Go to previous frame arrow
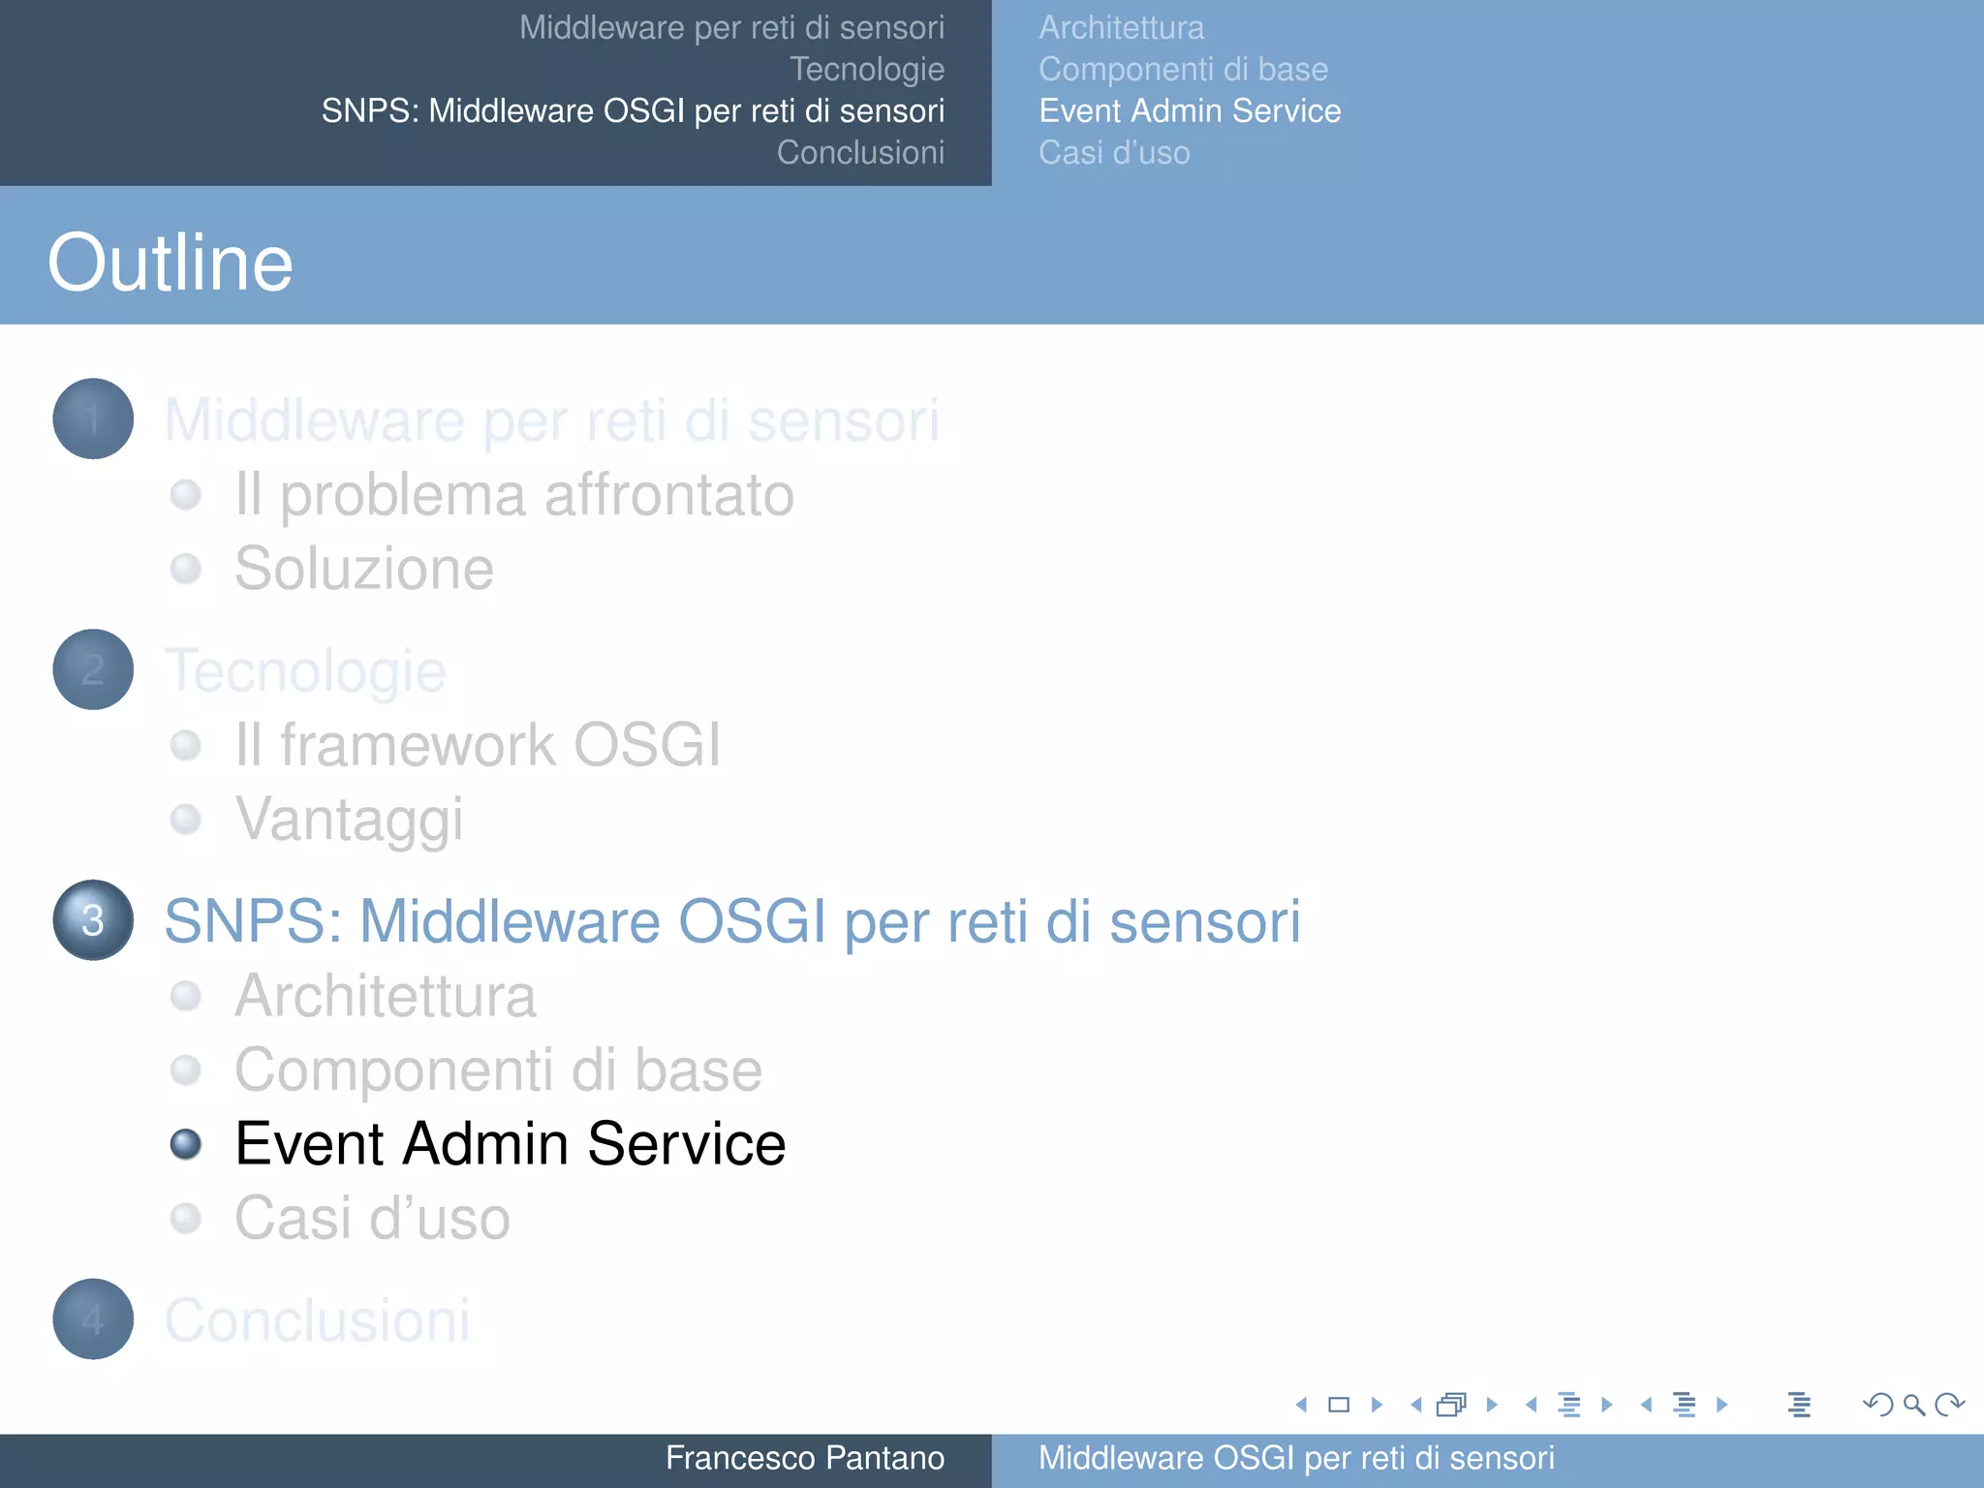The width and height of the screenshot is (1984, 1488). point(1416,1404)
